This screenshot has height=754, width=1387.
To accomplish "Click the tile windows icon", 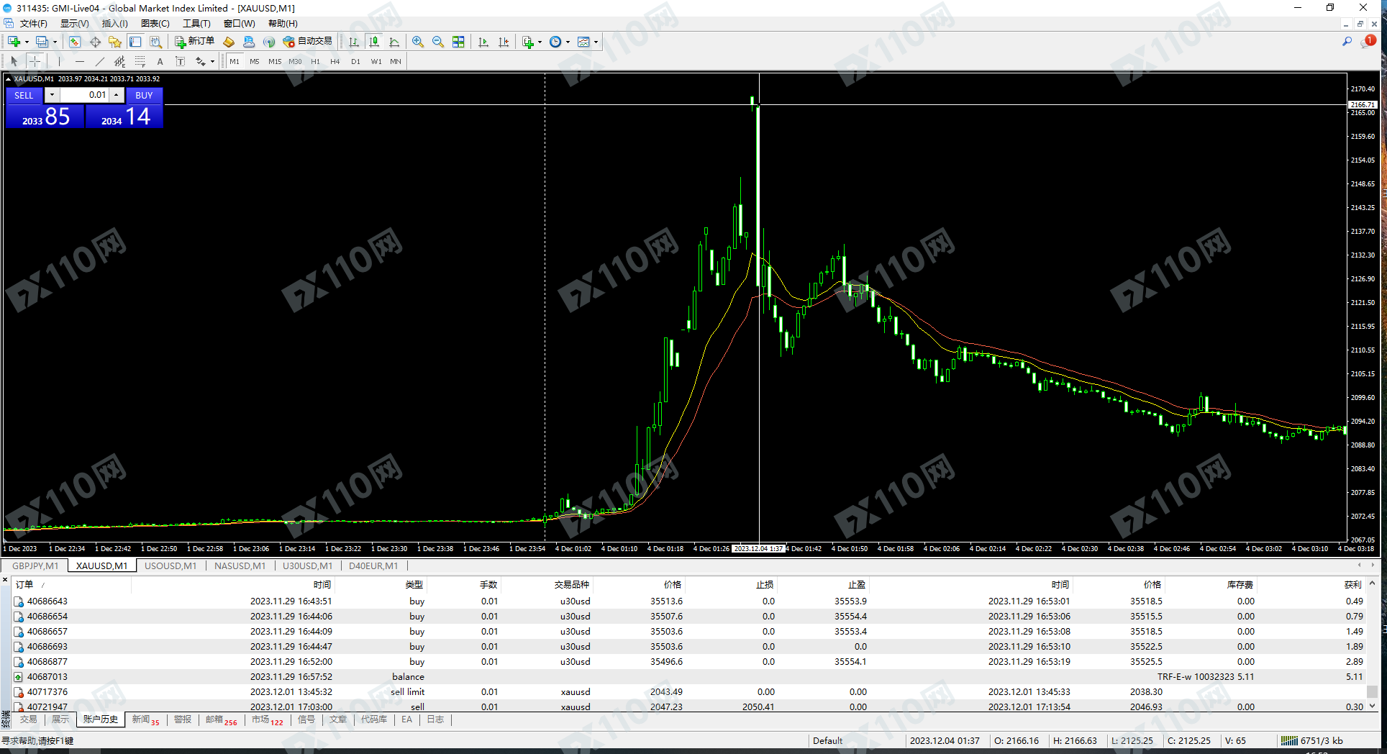I will (458, 42).
